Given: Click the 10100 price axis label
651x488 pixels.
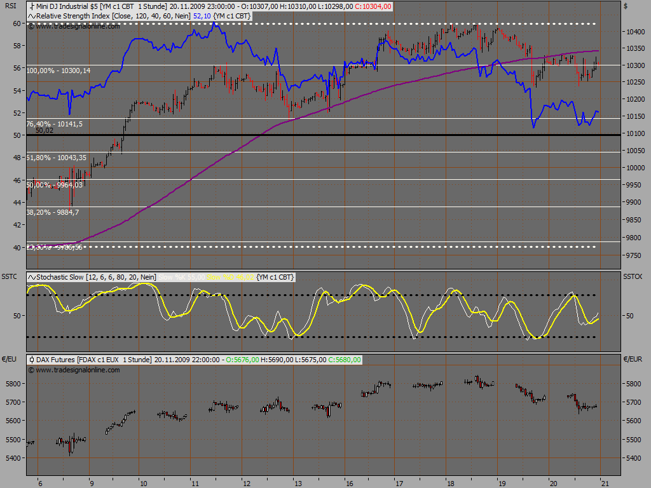Looking at the screenshot, I should point(636,133).
